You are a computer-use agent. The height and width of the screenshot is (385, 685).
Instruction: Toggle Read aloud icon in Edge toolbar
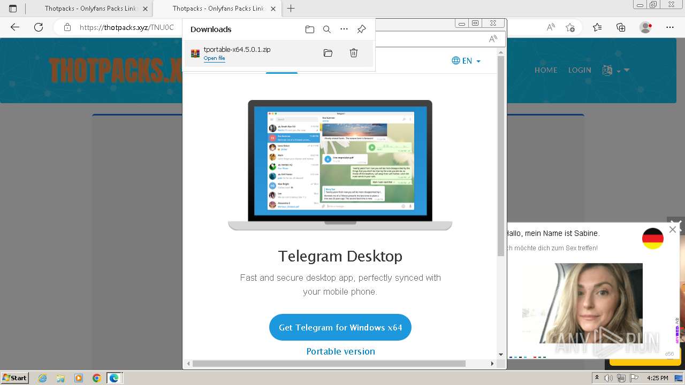coord(551,27)
